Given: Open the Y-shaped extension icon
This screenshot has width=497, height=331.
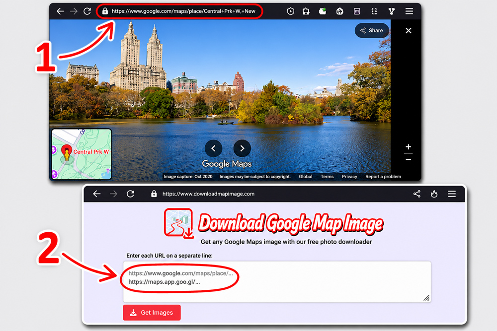Looking at the screenshot, I should [x=392, y=11].
